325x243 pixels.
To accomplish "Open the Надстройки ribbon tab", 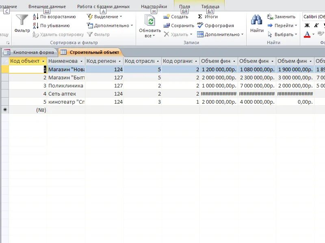I will (x=154, y=6).
